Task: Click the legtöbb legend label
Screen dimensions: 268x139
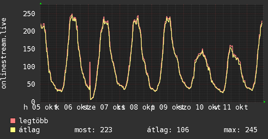Action: coord(33,121)
